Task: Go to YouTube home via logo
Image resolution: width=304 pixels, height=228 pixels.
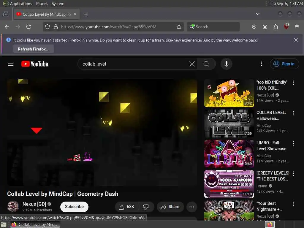Action: coord(35,64)
